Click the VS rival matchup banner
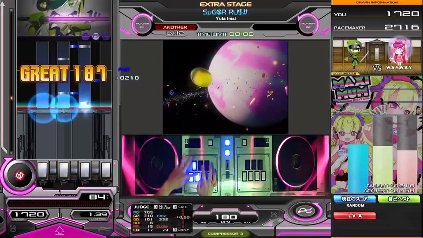 click(377, 56)
